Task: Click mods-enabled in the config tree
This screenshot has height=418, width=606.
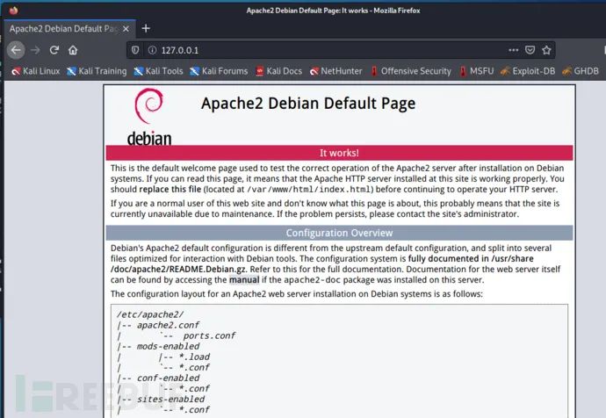Action: point(168,346)
